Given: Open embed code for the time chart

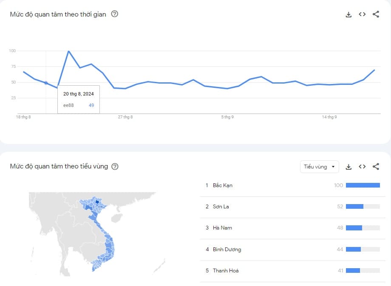Looking at the screenshot, I should [362, 14].
